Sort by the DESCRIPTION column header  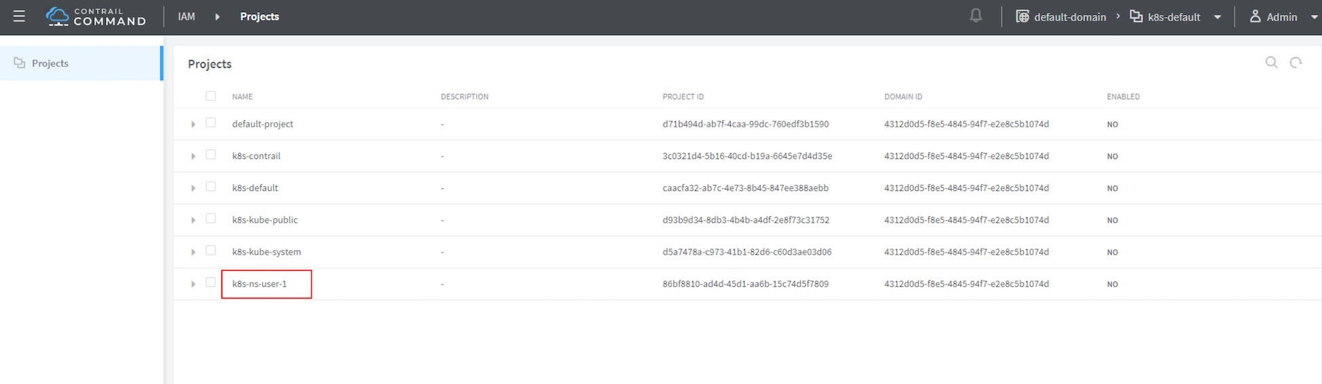(x=464, y=97)
